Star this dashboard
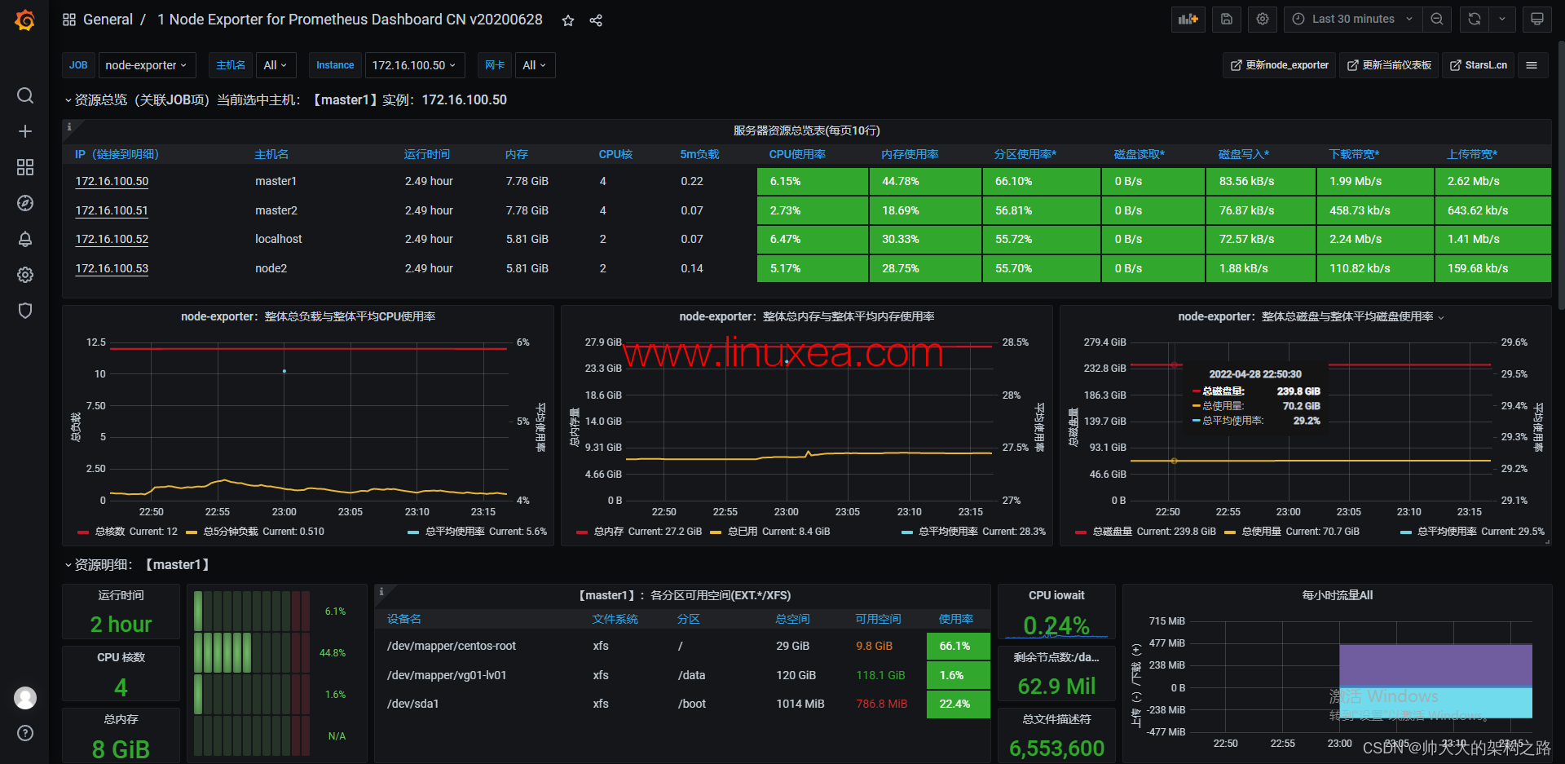 [x=567, y=20]
